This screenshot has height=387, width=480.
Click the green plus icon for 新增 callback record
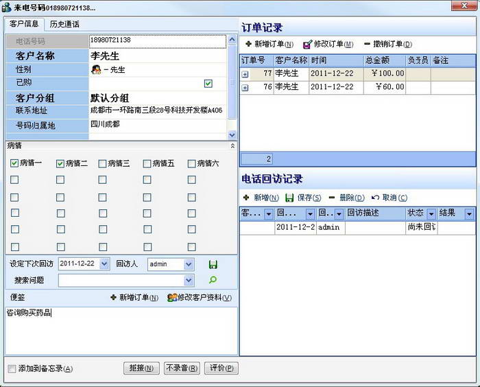(246, 198)
